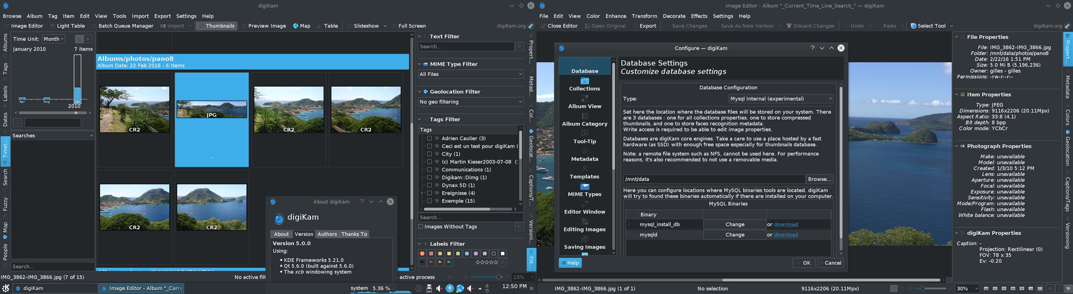Open the Album menu in digiKam

[34, 16]
